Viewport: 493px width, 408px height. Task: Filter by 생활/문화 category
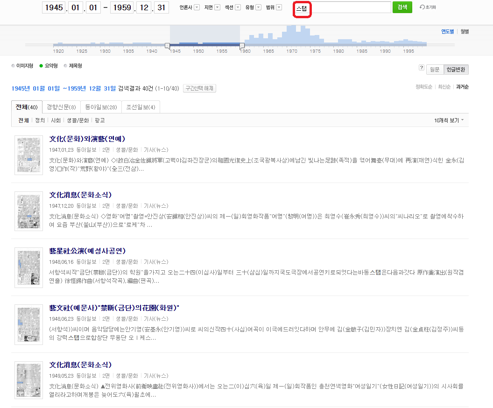pos(77,120)
